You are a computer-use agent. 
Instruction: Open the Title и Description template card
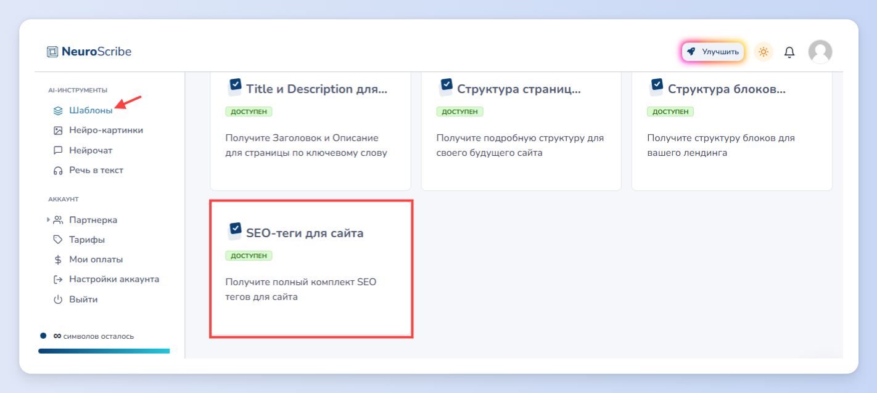point(310,131)
